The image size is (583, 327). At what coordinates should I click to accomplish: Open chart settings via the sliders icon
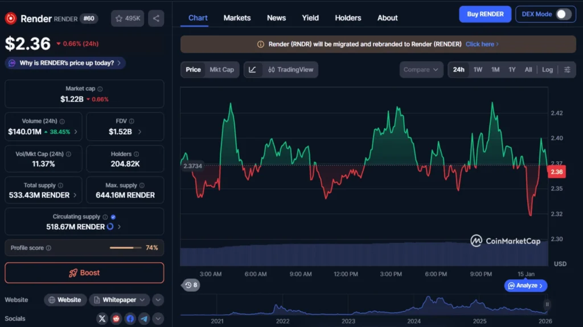(x=567, y=69)
